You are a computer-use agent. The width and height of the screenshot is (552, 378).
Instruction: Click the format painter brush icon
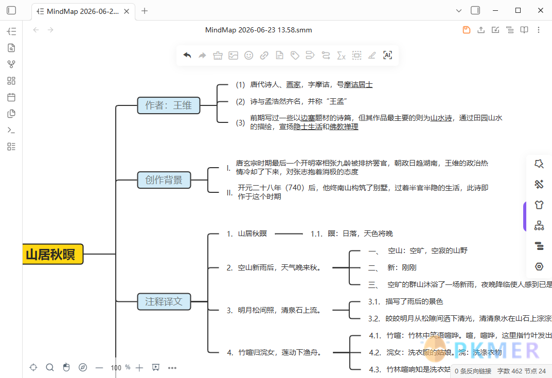[218, 55]
